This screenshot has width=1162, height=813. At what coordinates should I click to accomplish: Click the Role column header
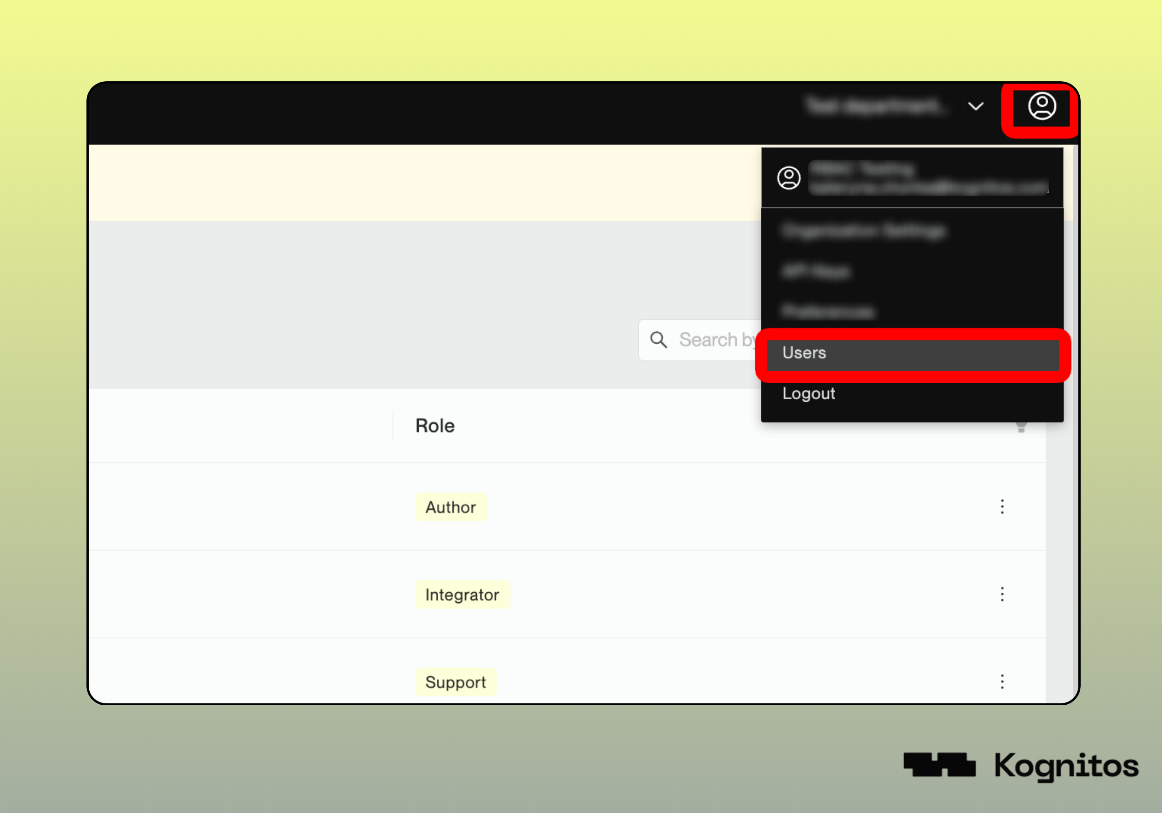click(x=435, y=426)
